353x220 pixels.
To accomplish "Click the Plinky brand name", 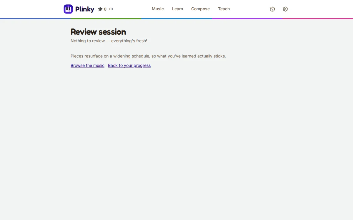I will click(85, 9).
